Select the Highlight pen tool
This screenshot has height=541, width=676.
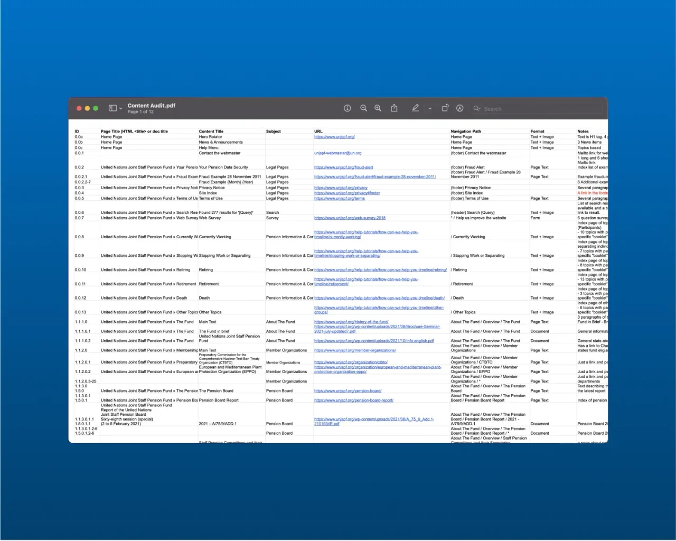pyautogui.click(x=416, y=108)
